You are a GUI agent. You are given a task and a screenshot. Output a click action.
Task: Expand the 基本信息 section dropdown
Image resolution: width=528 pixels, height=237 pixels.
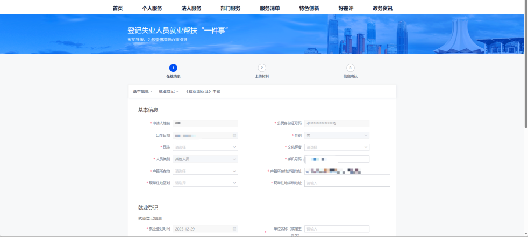point(143,91)
